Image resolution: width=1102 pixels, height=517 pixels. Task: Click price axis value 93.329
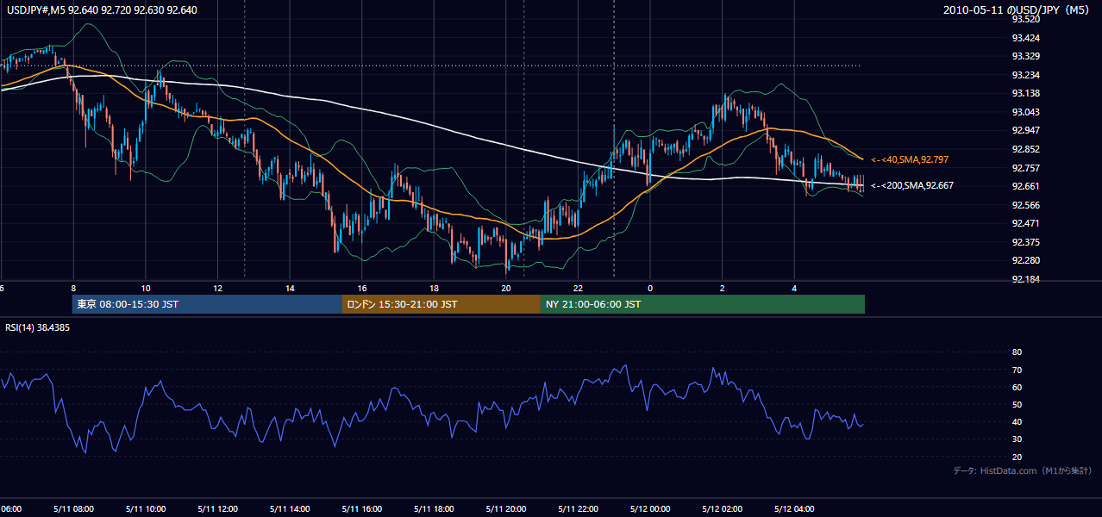[1025, 56]
